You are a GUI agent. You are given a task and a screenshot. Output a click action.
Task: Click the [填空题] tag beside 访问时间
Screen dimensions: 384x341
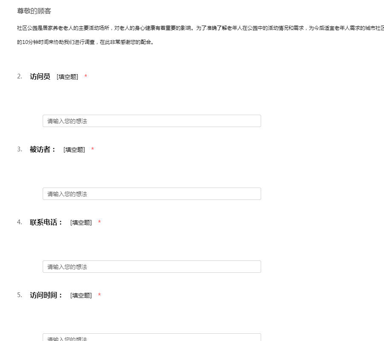81,295
